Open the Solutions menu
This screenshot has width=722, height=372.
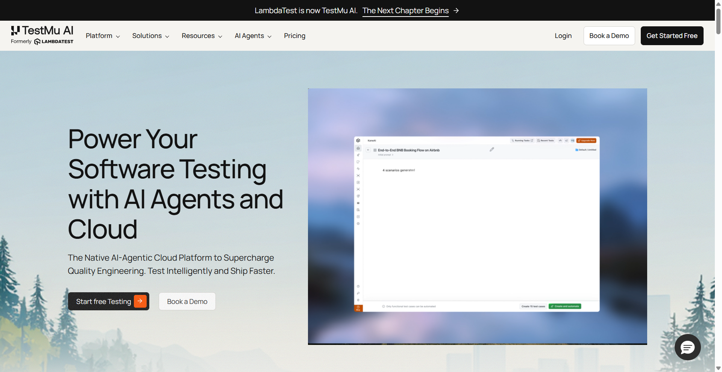tap(150, 36)
